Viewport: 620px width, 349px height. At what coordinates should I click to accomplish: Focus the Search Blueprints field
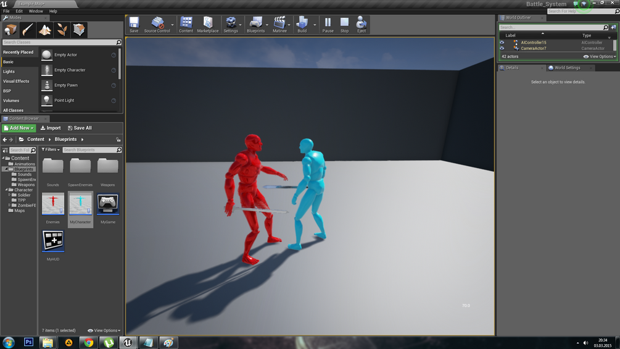tap(92, 150)
